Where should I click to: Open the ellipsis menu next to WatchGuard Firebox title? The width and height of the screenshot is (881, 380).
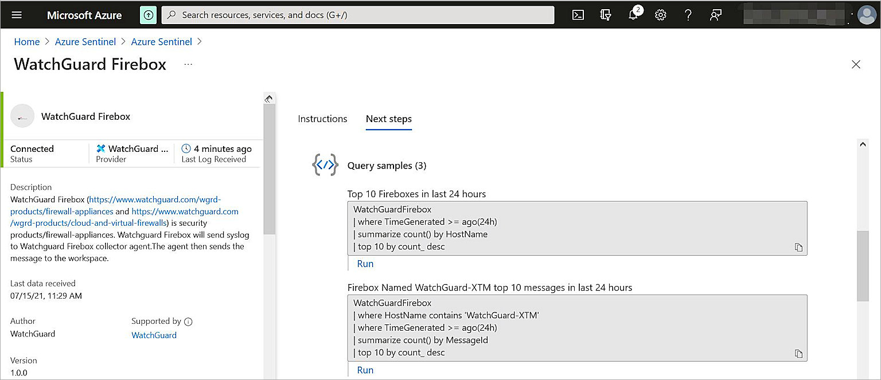click(188, 64)
